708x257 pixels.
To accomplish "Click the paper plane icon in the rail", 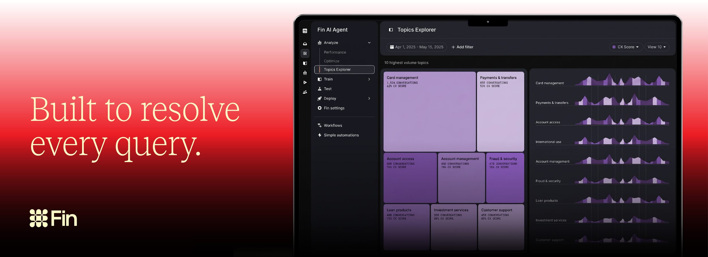I will 305,82.
